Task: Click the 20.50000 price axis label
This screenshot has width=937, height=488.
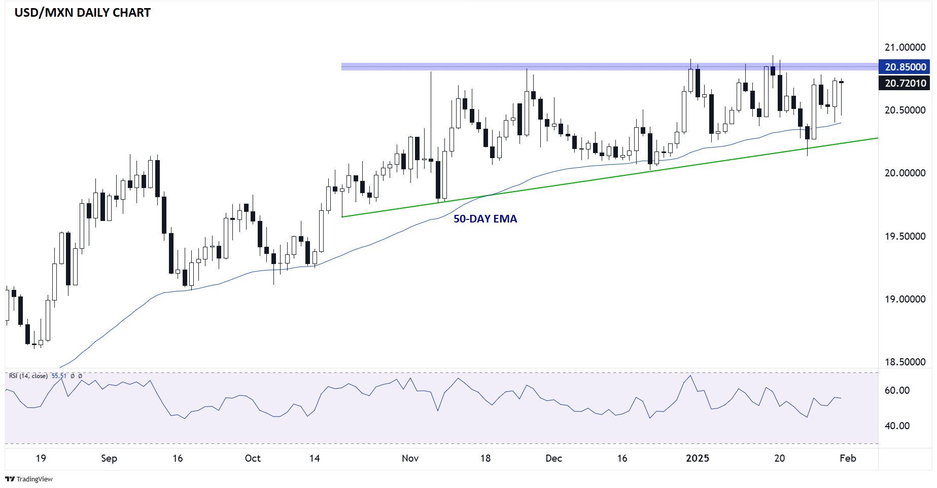Action: 905,110
